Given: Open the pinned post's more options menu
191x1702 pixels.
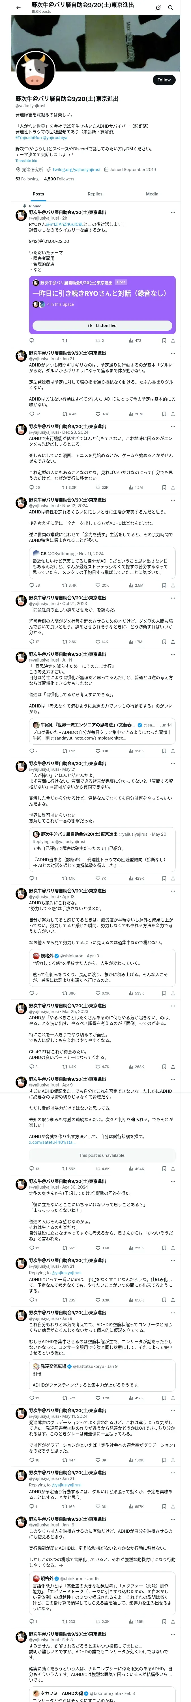Looking at the screenshot, I should coord(173,213).
